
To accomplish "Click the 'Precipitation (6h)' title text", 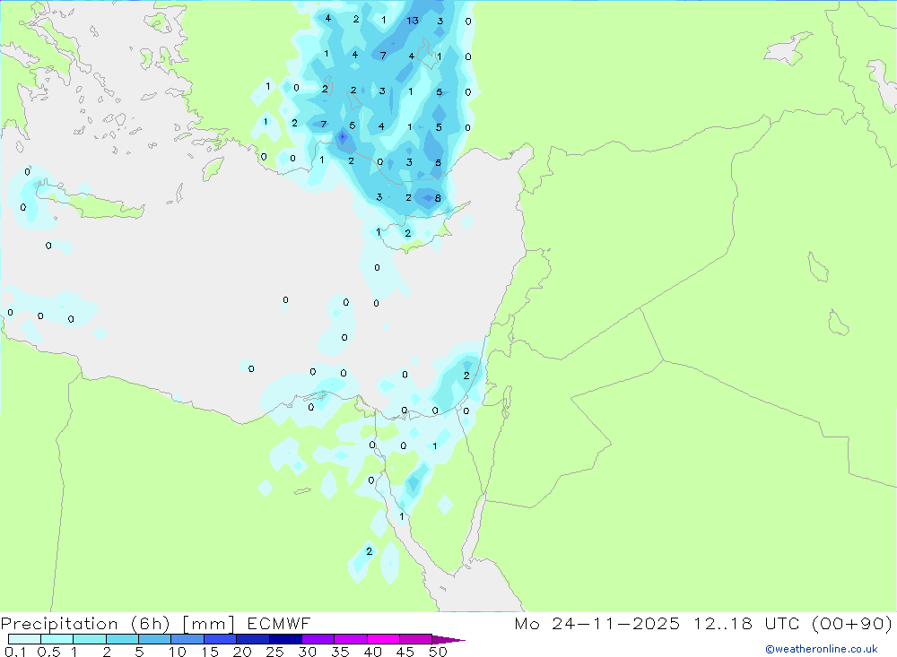I will tap(86, 624).
